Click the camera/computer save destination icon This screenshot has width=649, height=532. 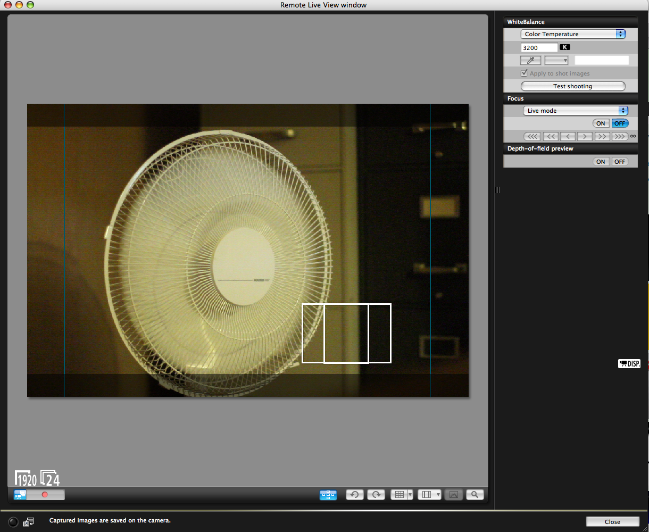click(x=29, y=522)
